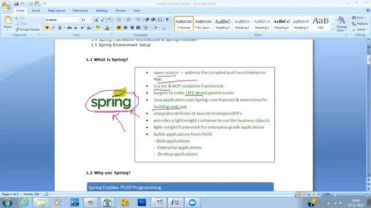Toggle the numbered list button
This screenshot has height=208, width=371.
click(128, 20)
